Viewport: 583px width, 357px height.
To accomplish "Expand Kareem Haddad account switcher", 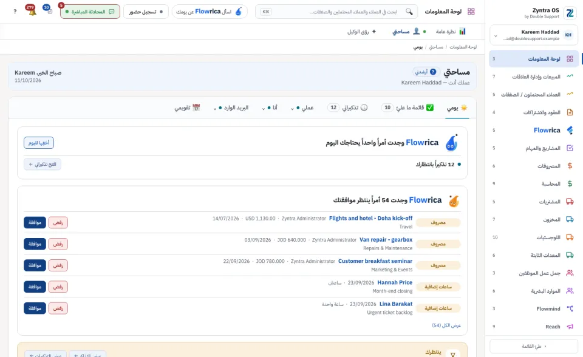I will pyautogui.click(x=534, y=35).
